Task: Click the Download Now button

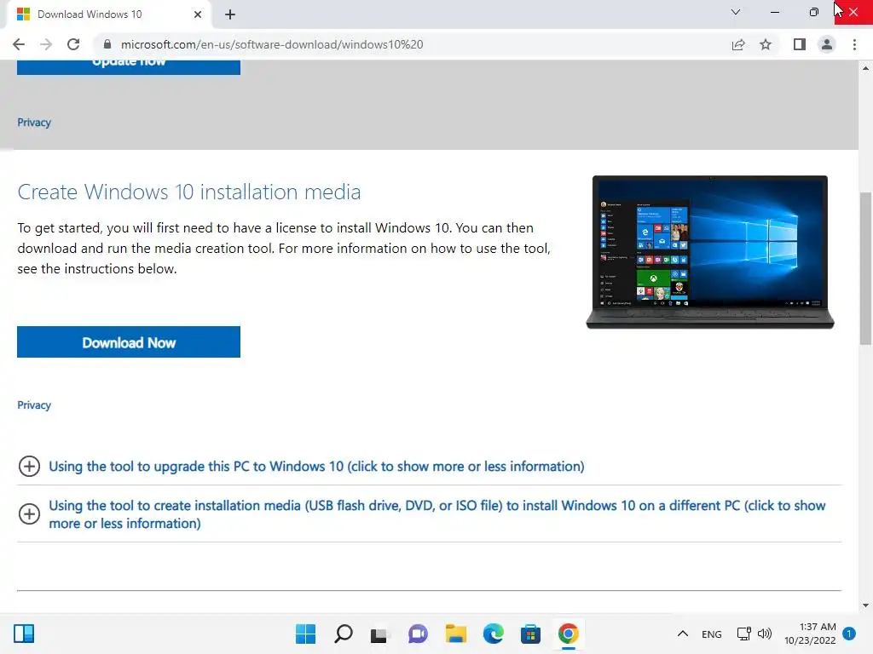Action: (129, 342)
